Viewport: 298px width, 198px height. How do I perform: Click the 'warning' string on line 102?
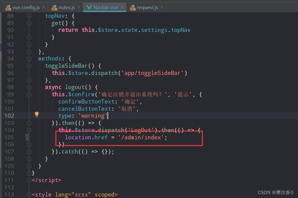93,116
